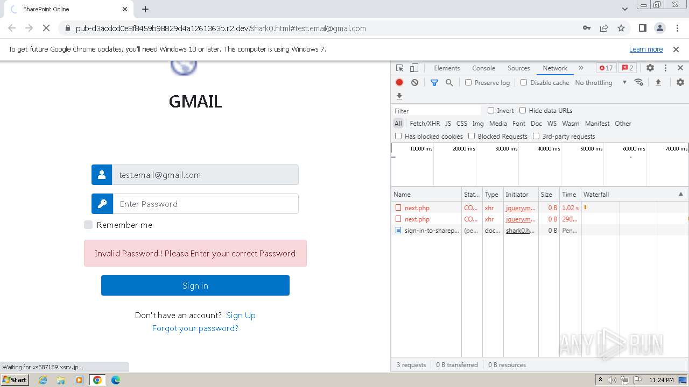
Task: Open Chrome tab search chevron
Action: (625, 9)
